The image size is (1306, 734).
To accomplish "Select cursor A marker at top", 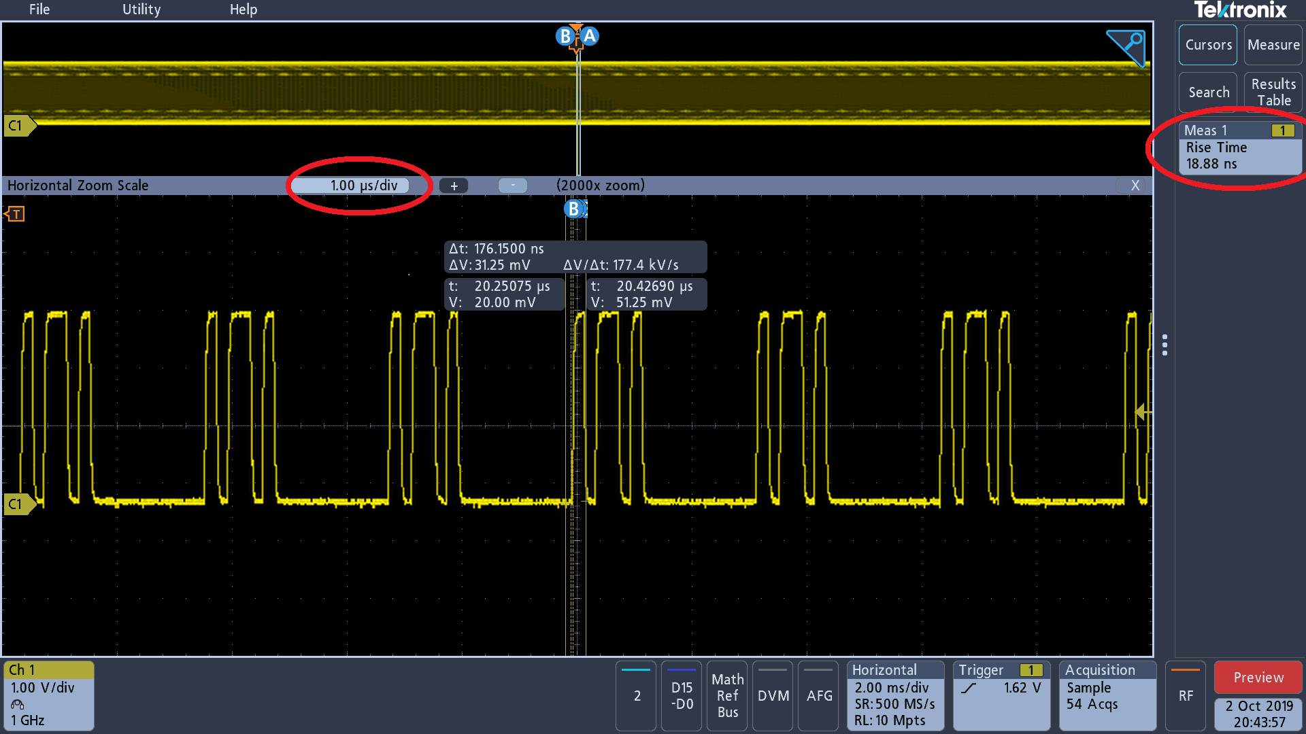I will [590, 36].
